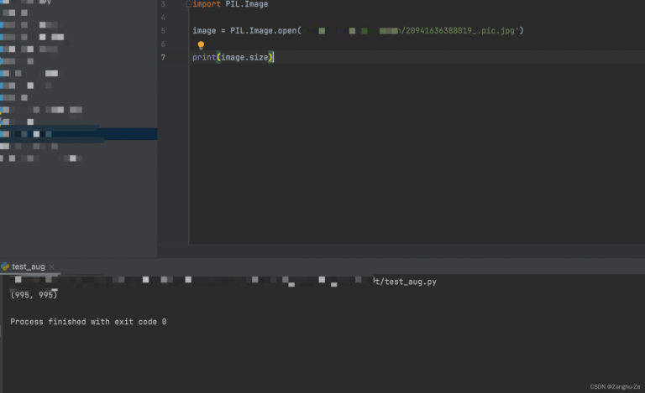Click image.size inside the print call
This screenshot has height=393, width=645.
244,58
